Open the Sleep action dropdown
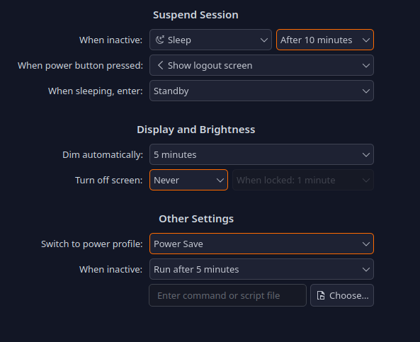Image resolution: width=420 pixels, height=342 pixels. coord(210,40)
